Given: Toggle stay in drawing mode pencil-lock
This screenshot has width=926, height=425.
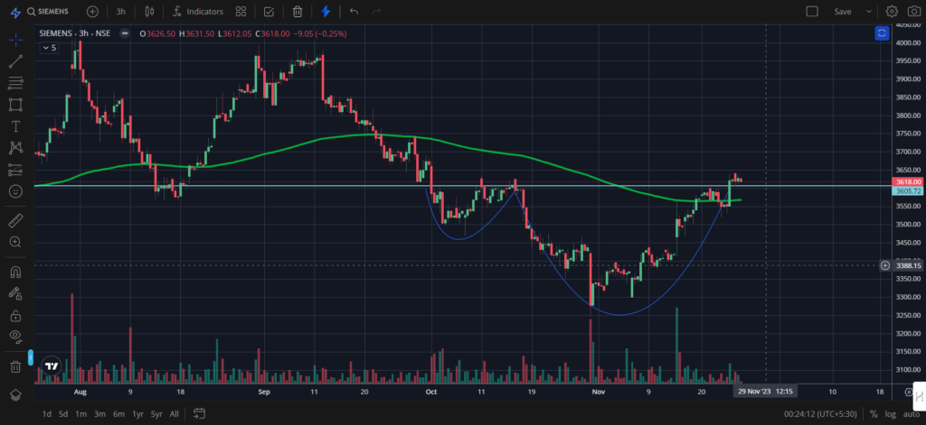Looking at the screenshot, I should (16, 293).
